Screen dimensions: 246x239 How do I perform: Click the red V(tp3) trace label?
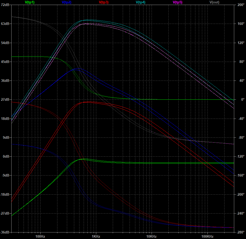tap(104, 2)
